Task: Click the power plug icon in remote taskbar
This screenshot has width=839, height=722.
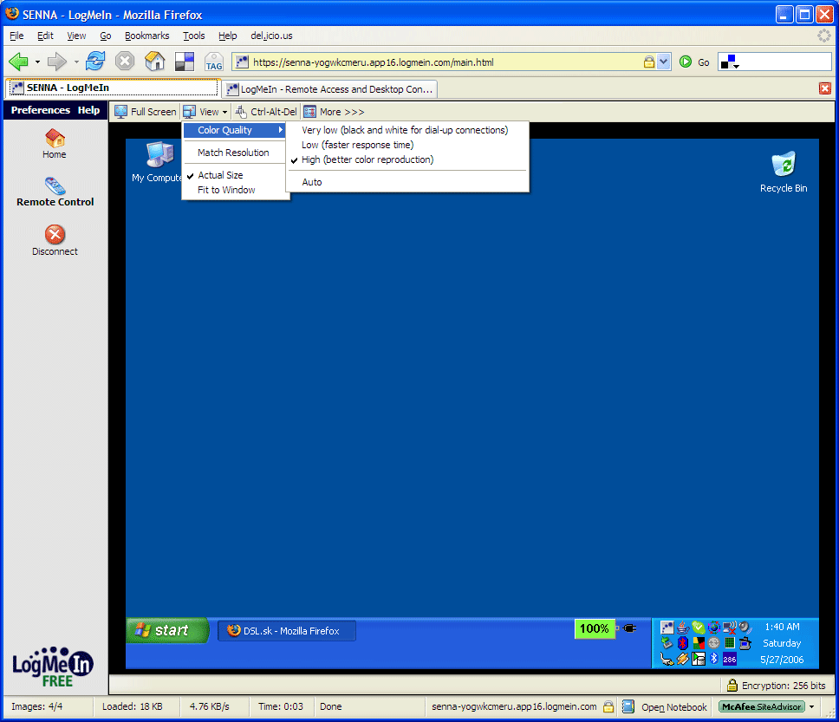Action: pos(630,628)
